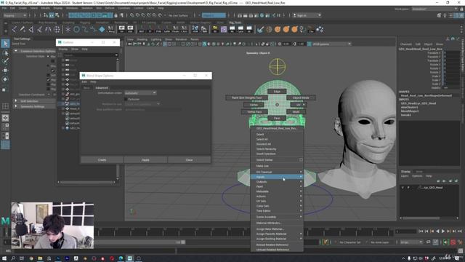
Task: Collapse the Common Selection Options section
Action: [x=16, y=51]
